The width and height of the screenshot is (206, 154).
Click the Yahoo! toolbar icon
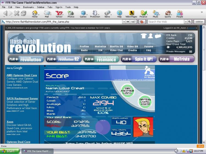point(59,13)
